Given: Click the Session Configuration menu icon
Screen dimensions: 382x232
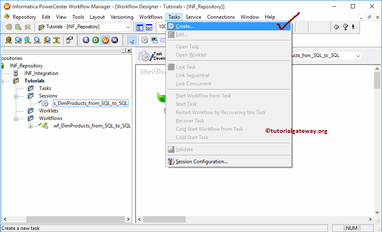Looking at the screenshot, I should click(171, 162).
